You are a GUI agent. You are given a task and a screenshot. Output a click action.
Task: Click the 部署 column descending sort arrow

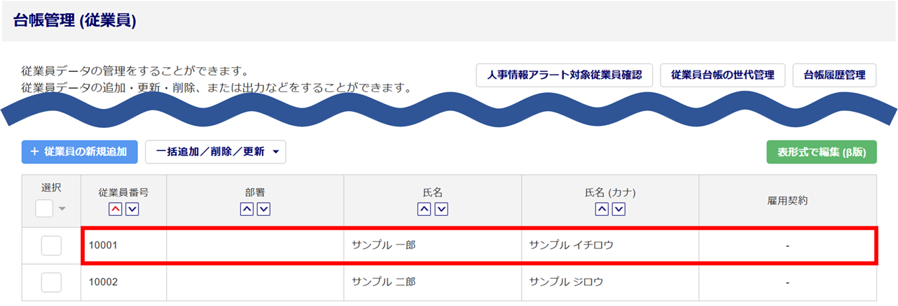[263, 209]
